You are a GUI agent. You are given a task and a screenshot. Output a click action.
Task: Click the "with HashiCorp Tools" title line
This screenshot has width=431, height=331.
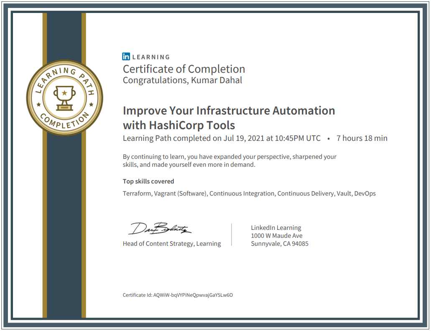[179, 125]
